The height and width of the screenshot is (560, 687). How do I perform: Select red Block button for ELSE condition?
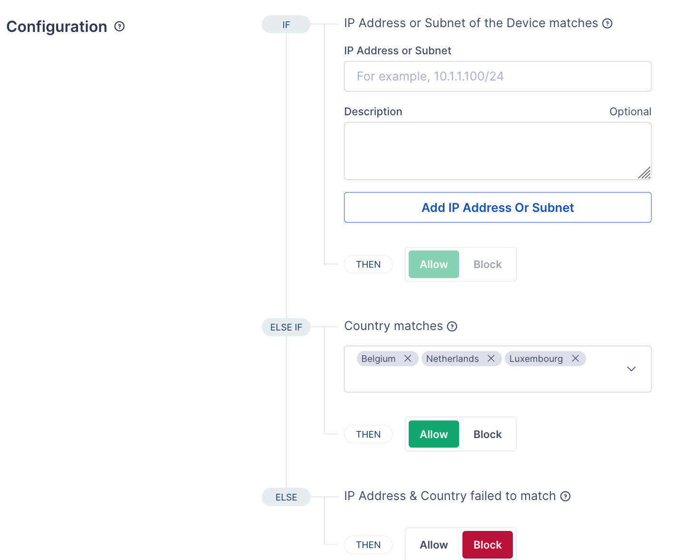[487, 545]
